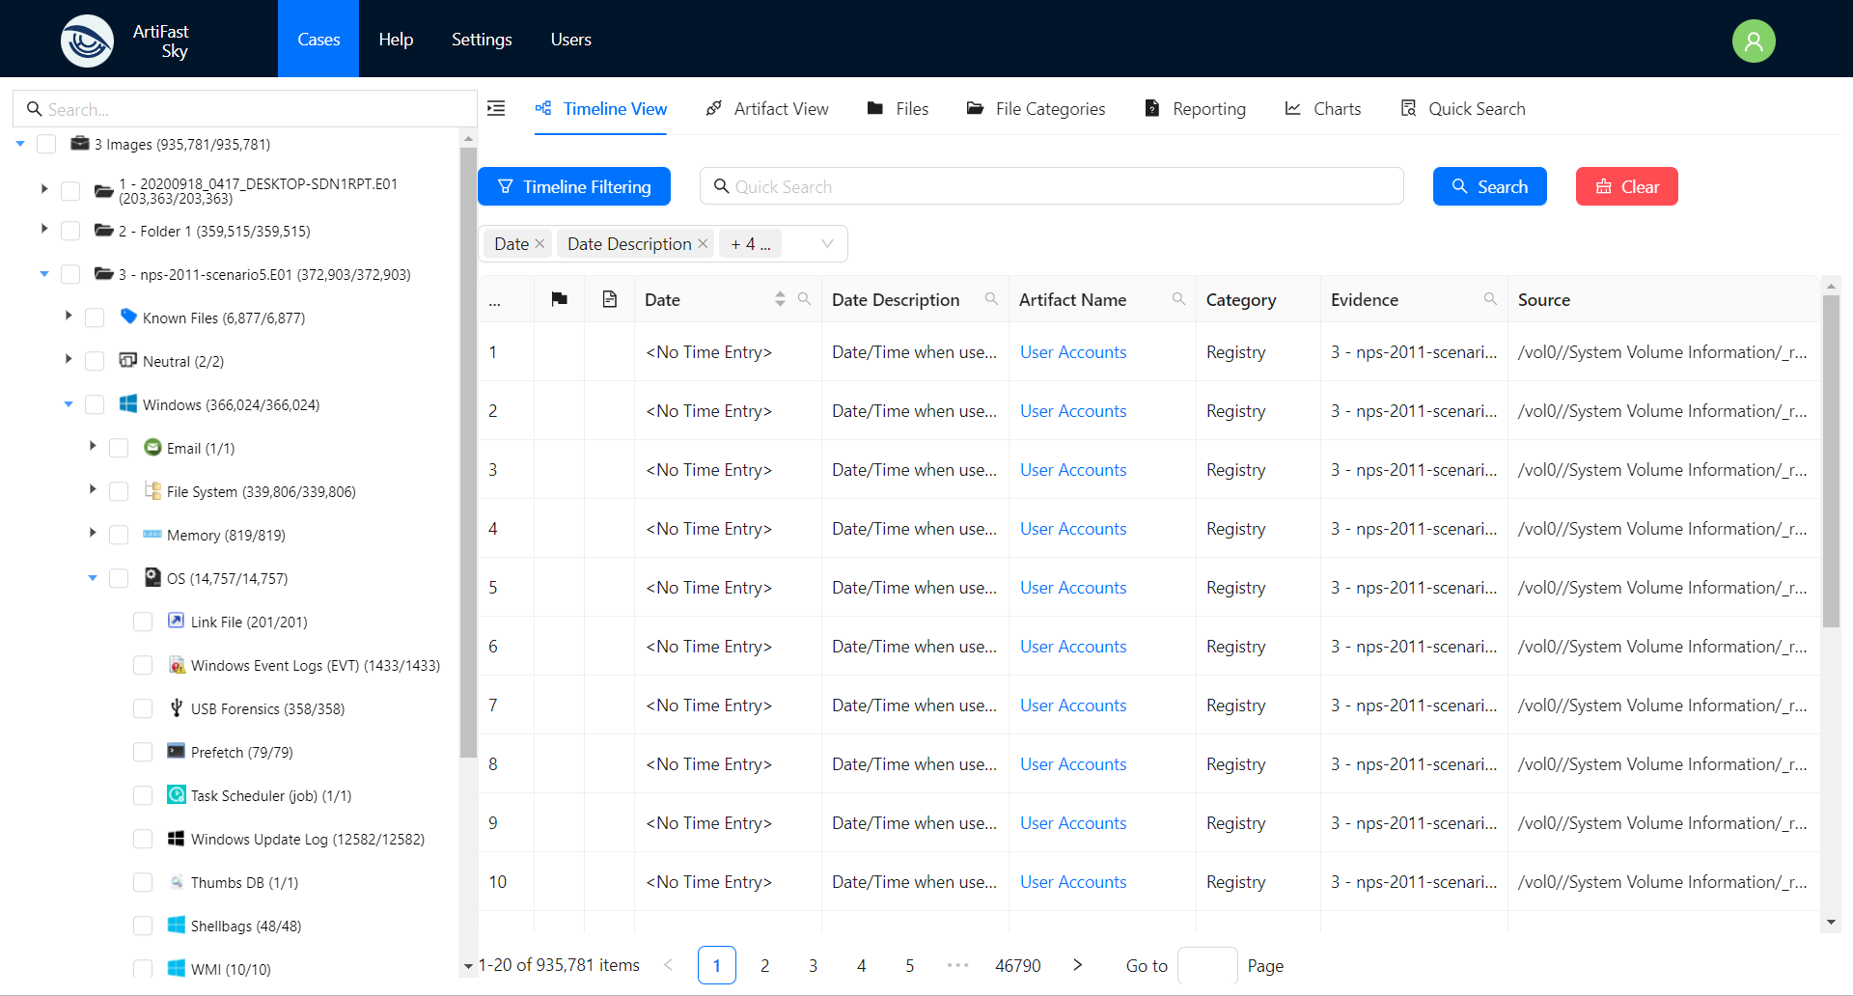Check the USB Forensics checkbox
1853x996 pixels.
[x=143, y=709]
